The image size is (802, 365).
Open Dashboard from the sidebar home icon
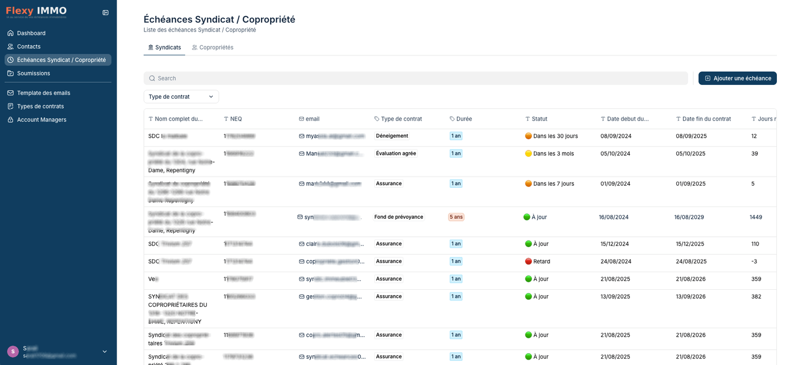tap(10, 33)
